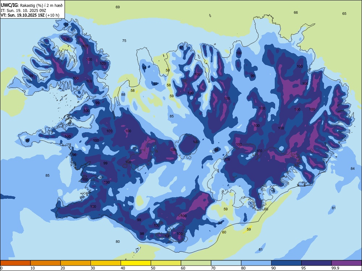Click the 'VT: Sun. 19.10.2025 19Z (+10 h)' line
362x271 pixels.
tap(30, 15)
